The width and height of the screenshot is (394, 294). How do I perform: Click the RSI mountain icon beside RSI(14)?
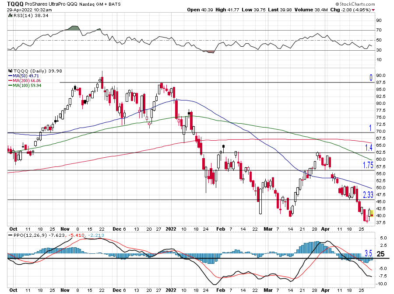point(10,15)
